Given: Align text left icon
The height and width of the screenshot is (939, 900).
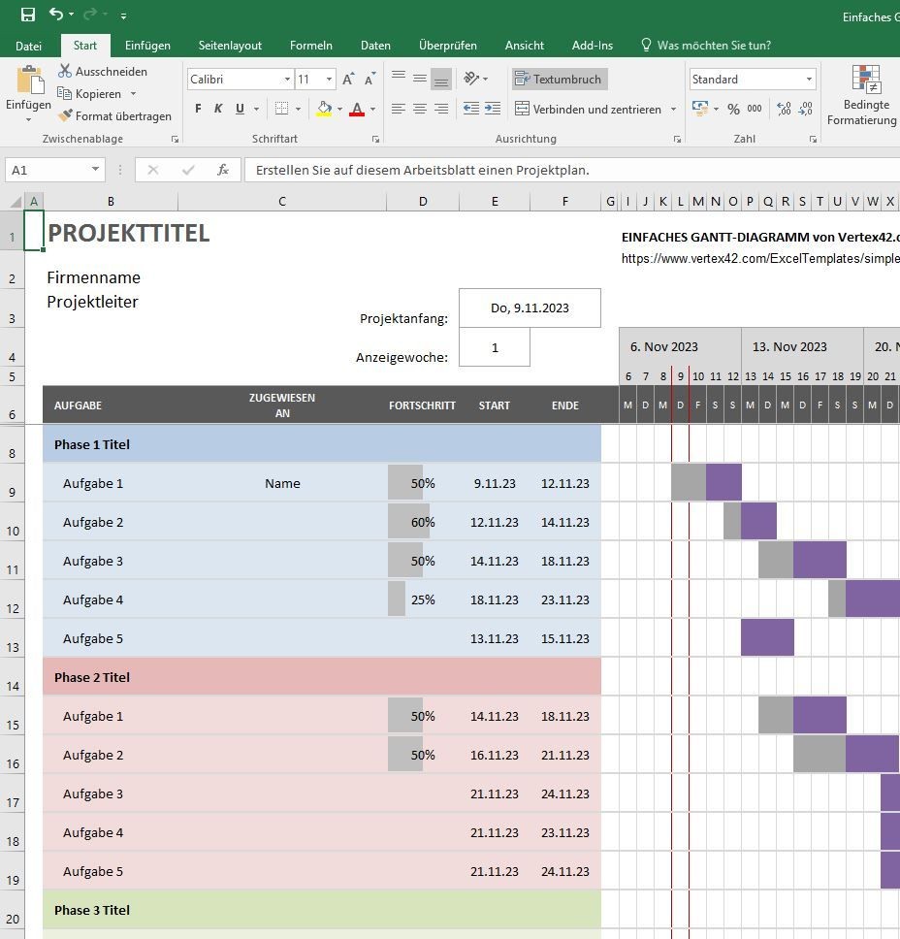Looking at the screenshot, I should (x=399, y=109).
